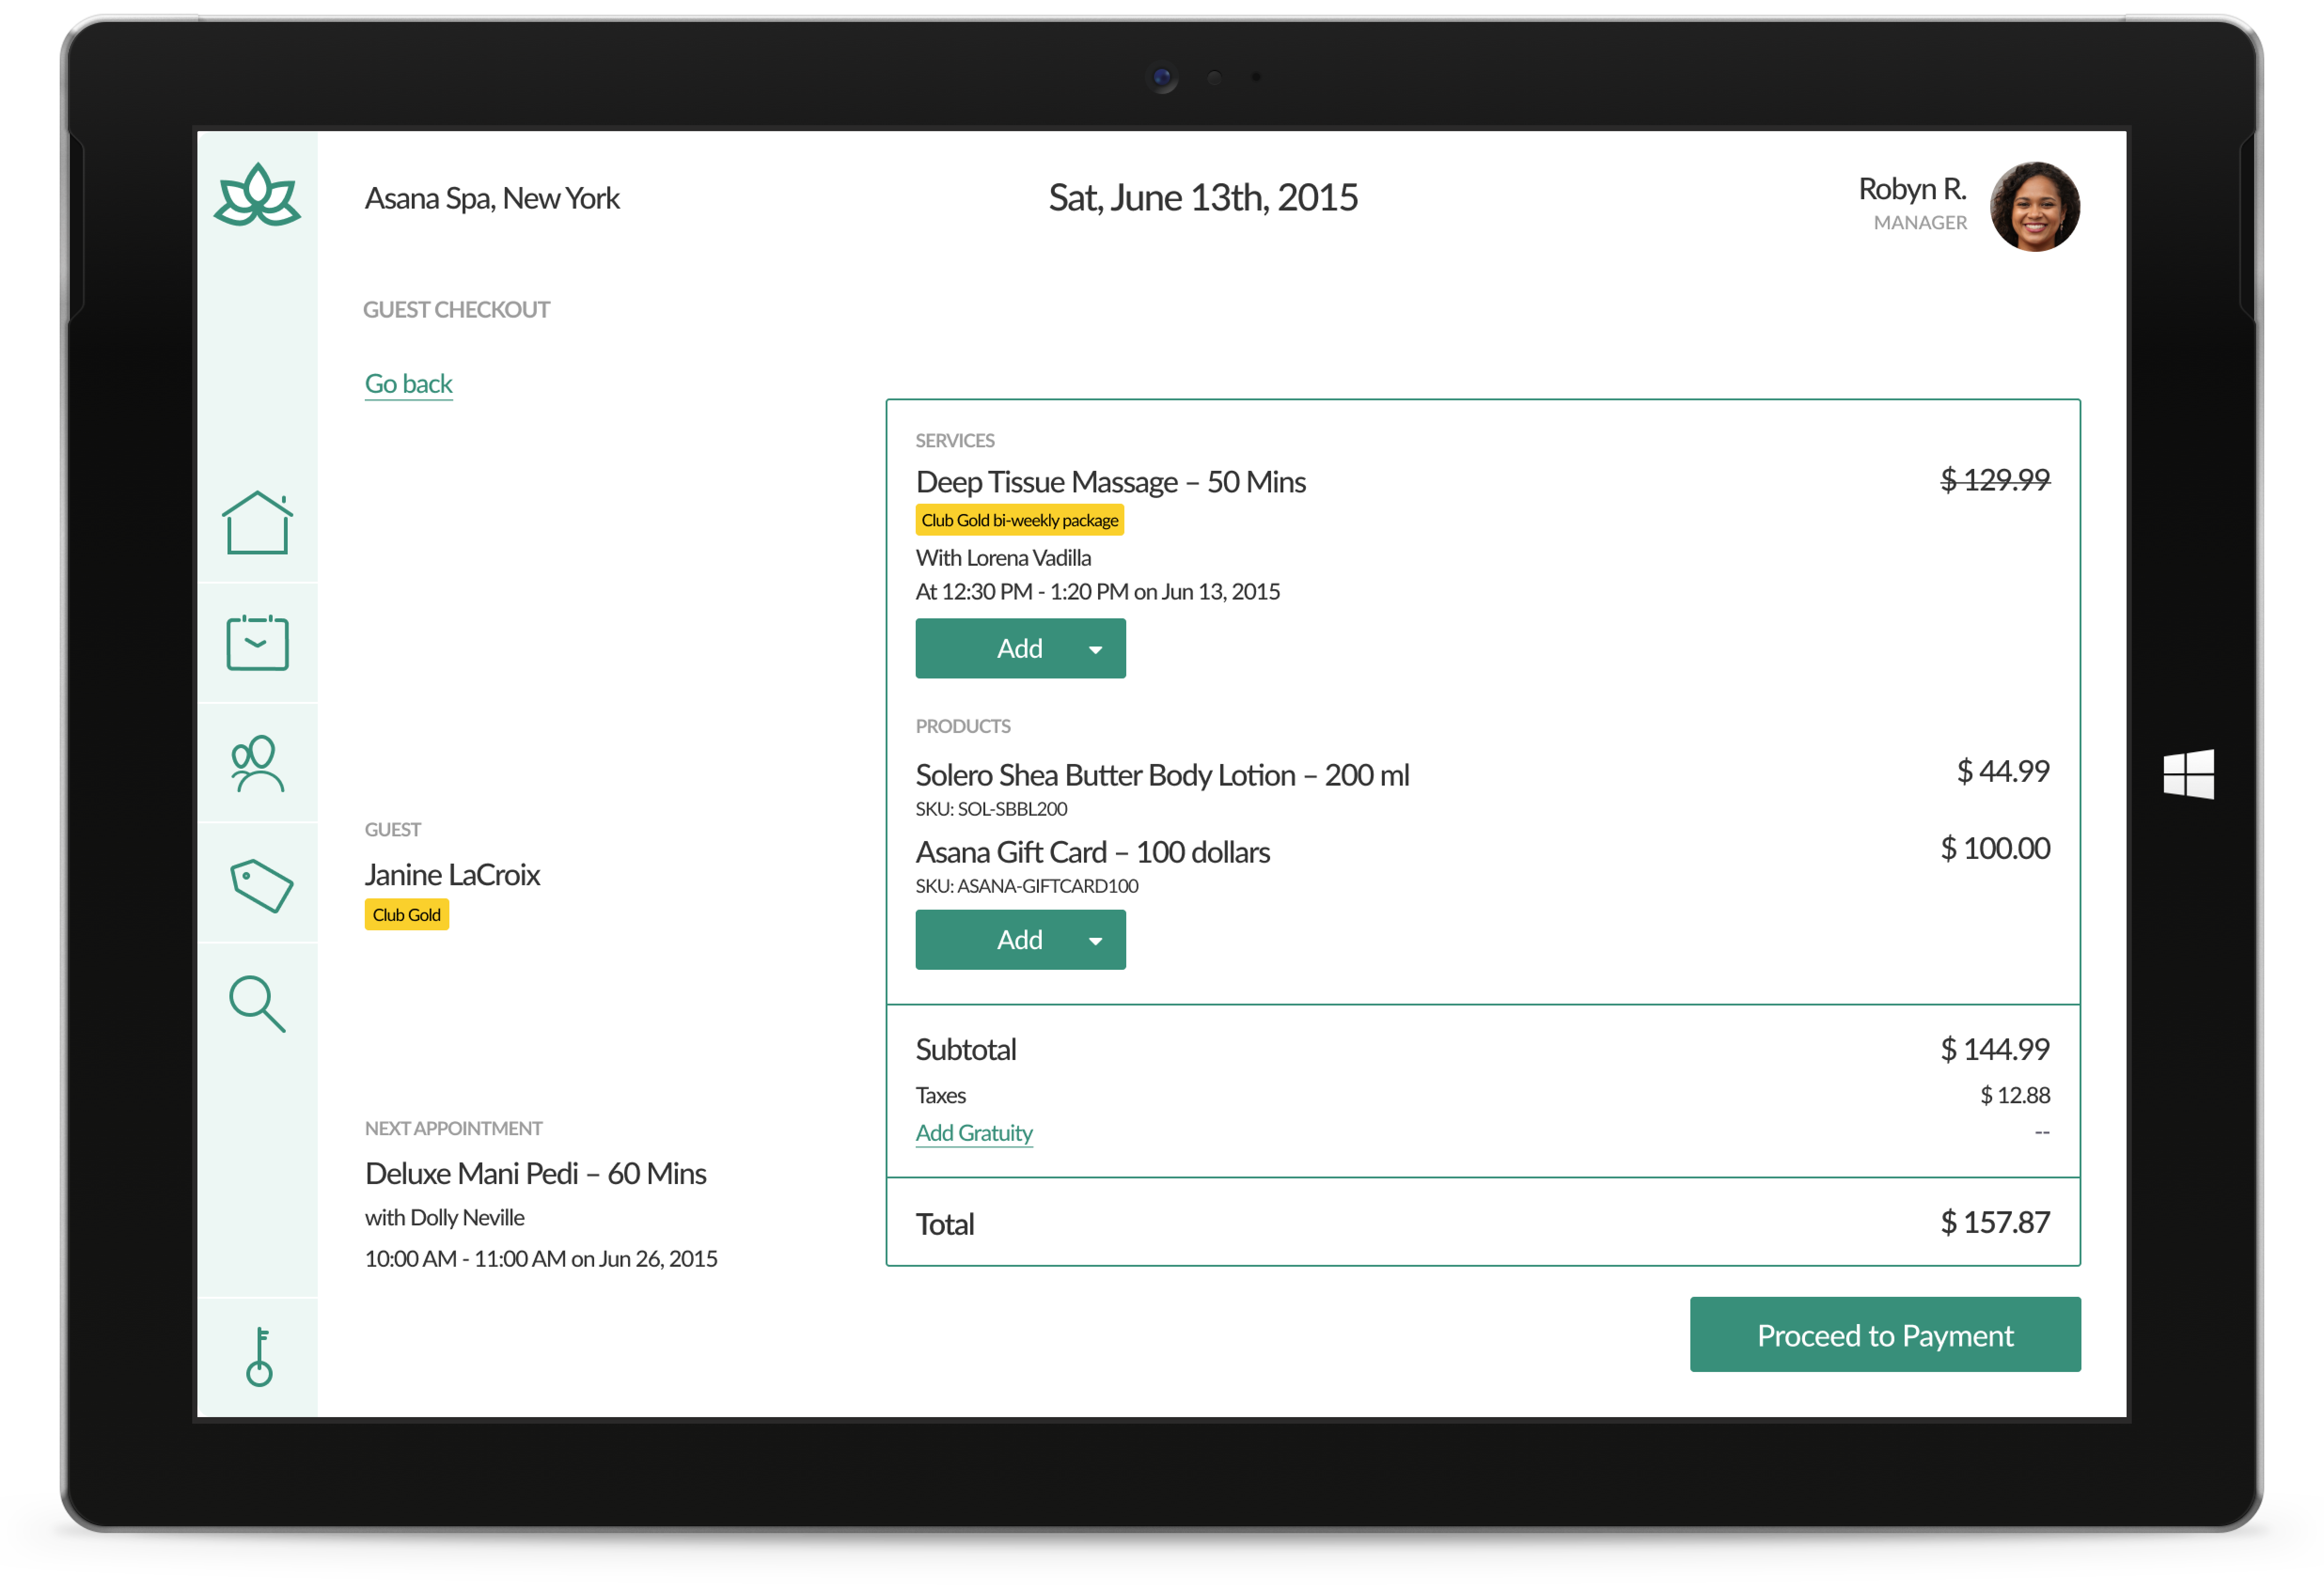Click the Club Gold bi-weekly package badge
The image size is (2324, 1590).
pyautogui.click(x=1019, y=520)
